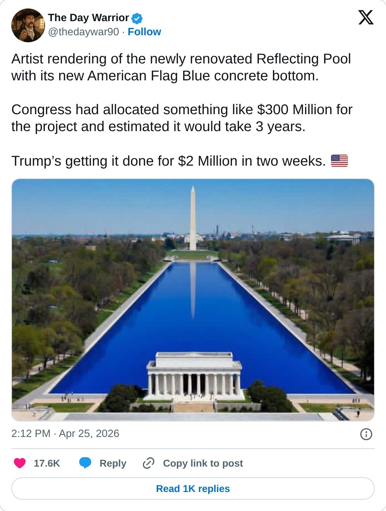Click the @thedaywar90 handle

pos(83,32)
